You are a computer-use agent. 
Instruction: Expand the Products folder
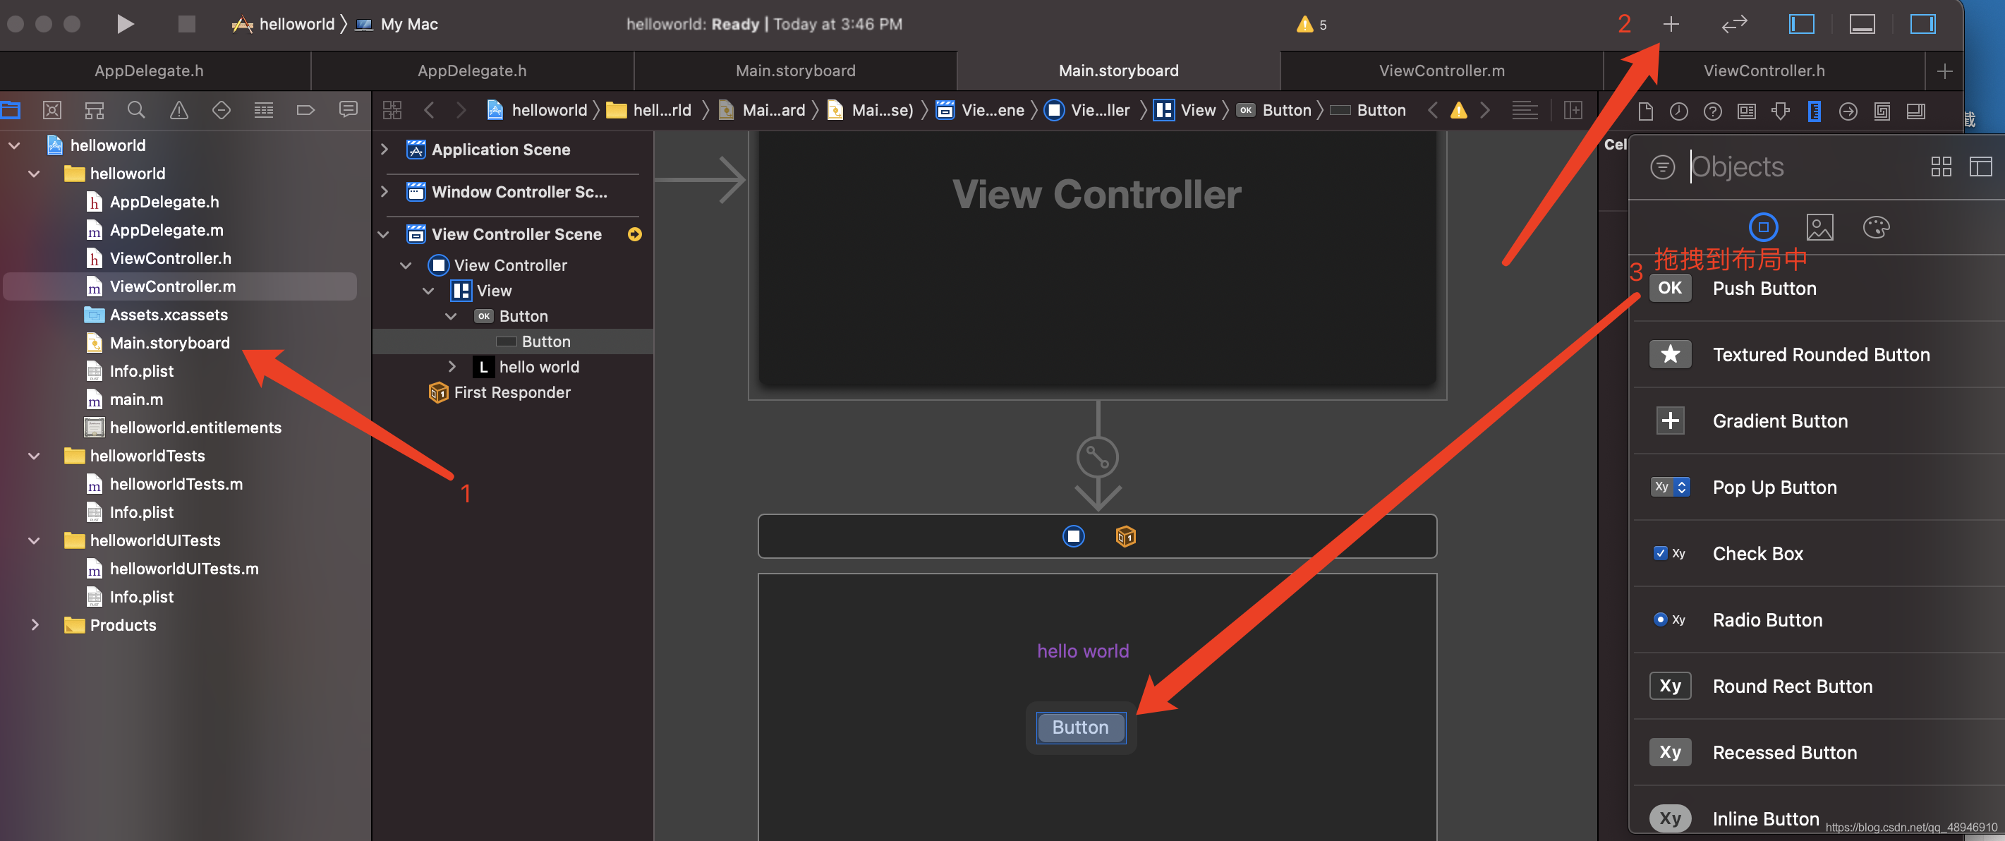[35, 624]
